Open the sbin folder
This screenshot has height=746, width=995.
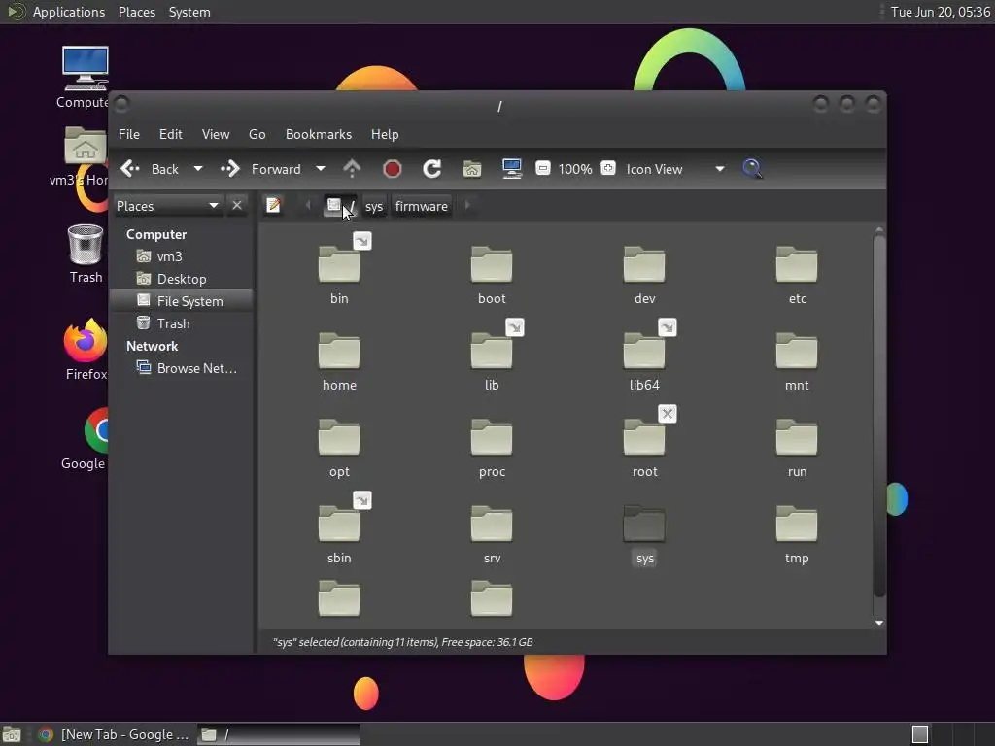point(339,524)
